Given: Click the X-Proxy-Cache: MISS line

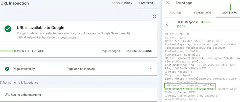Looking at the screenshot, I should 180,92.
